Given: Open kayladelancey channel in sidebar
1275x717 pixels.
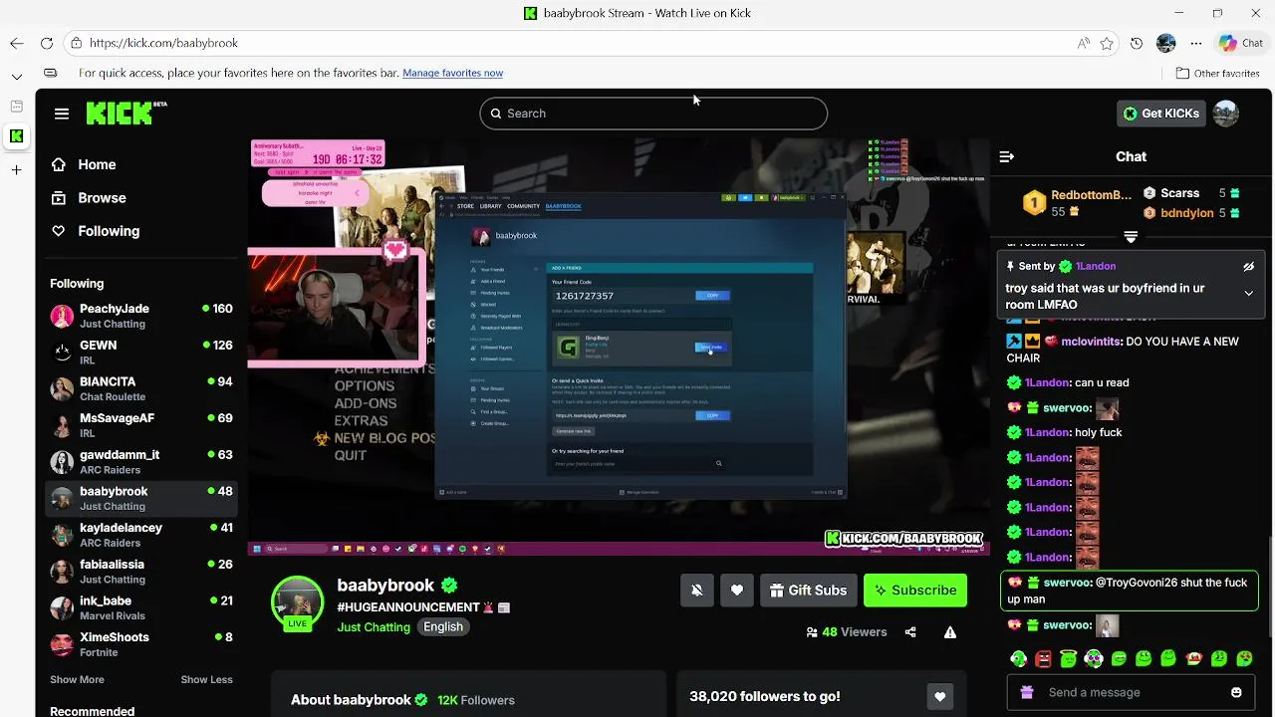Looking at the screenshot, I should 141,535.
